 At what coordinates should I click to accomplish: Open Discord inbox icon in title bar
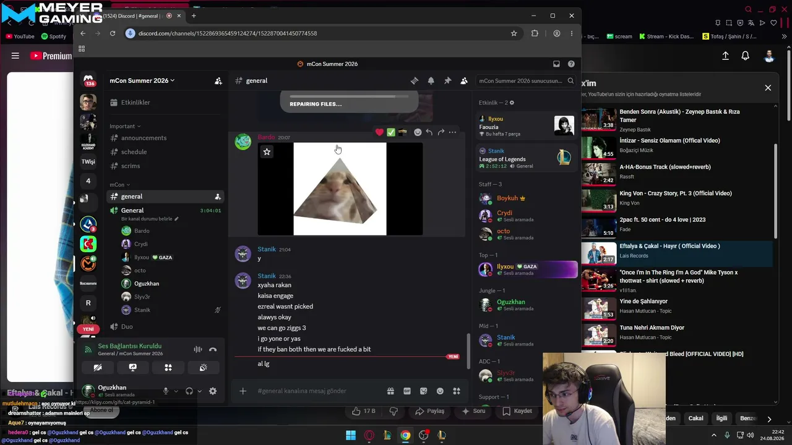tap(556, 64)
